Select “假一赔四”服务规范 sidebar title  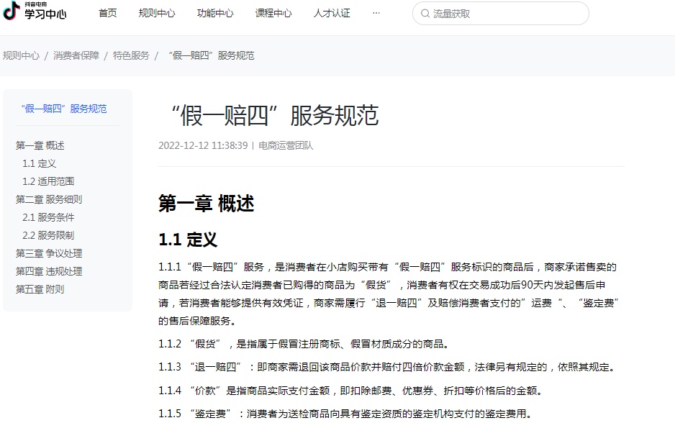(64, 109)
